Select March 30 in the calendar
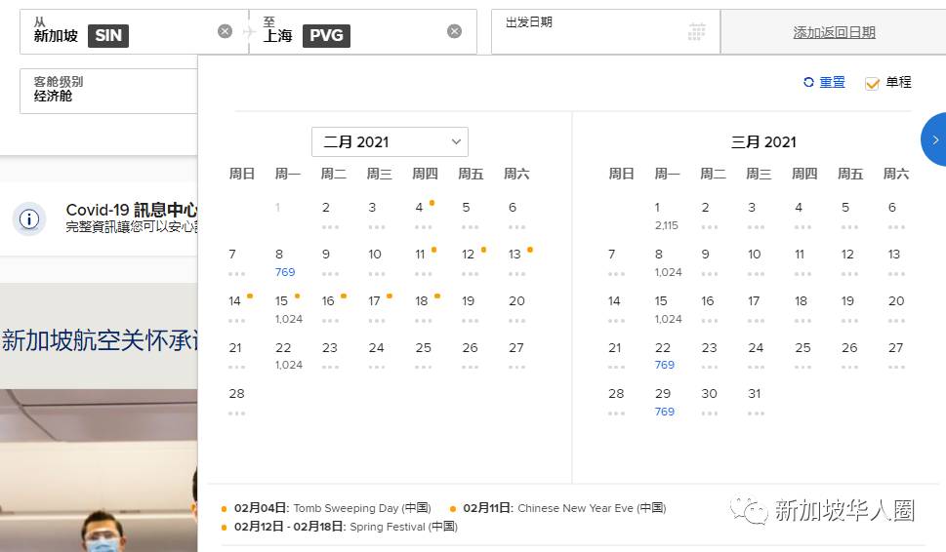The width and height of the screenshot is (946, 552). 709,402
